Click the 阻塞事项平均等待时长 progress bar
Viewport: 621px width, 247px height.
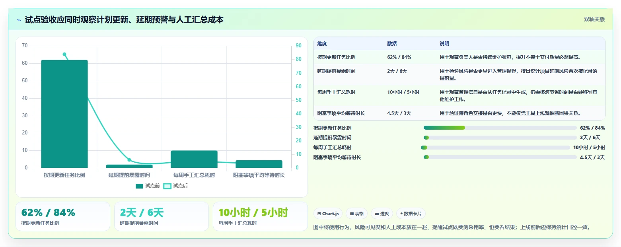coord(500,158)
